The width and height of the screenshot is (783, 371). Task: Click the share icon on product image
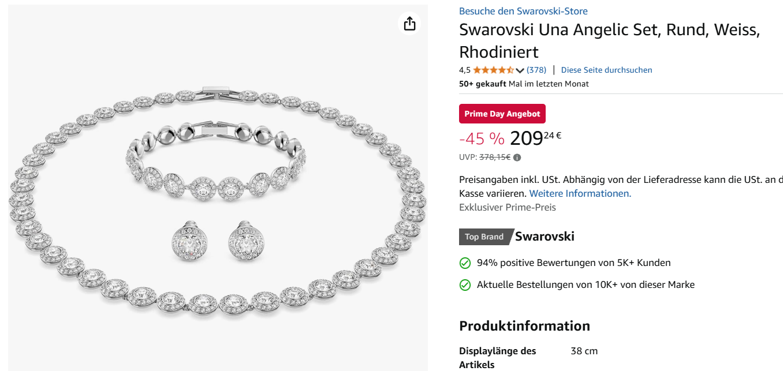point(409,24)
